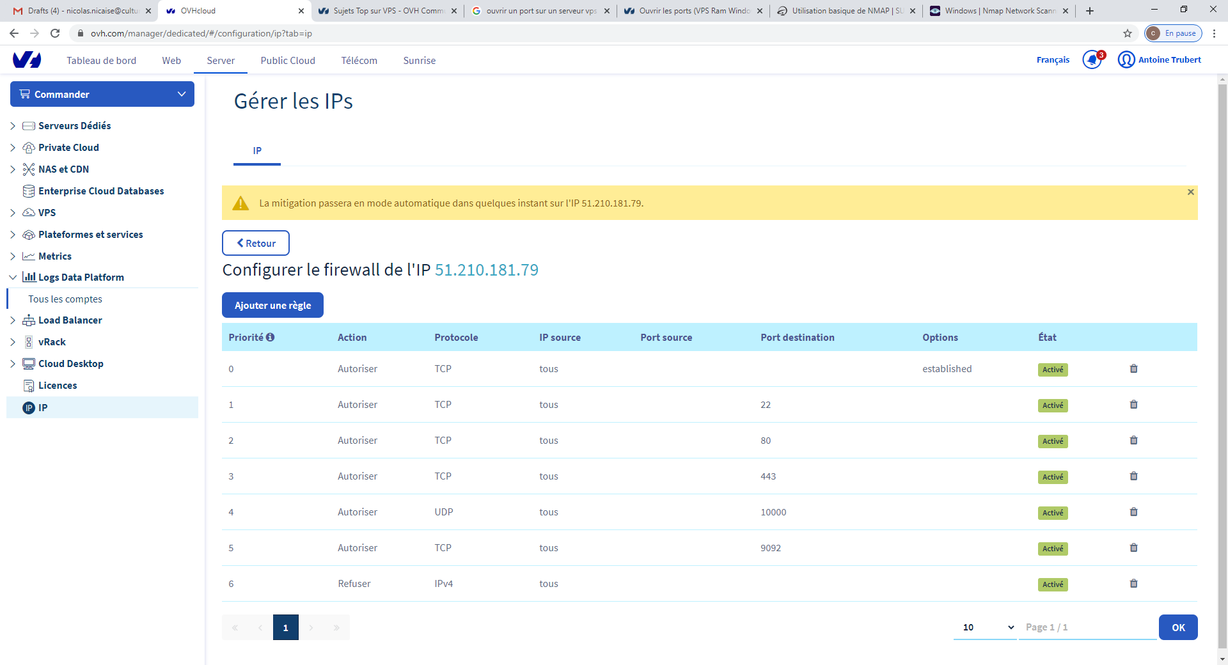Viewport: 1228px width, 665px height.
Task: Click the Priorité info icon
Action: [x=271, y=338]
